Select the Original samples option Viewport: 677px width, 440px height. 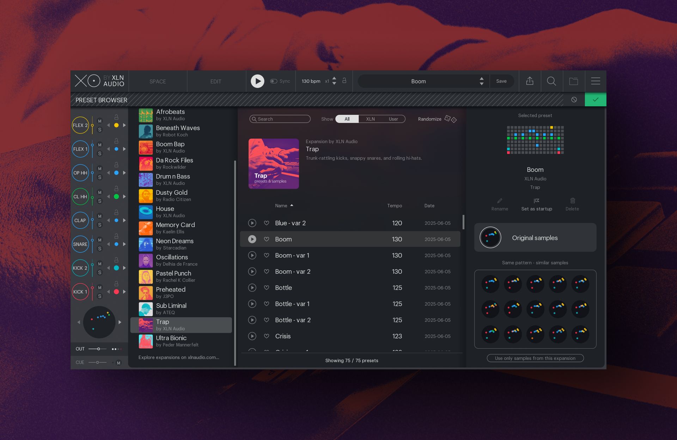tap(535, 238)
